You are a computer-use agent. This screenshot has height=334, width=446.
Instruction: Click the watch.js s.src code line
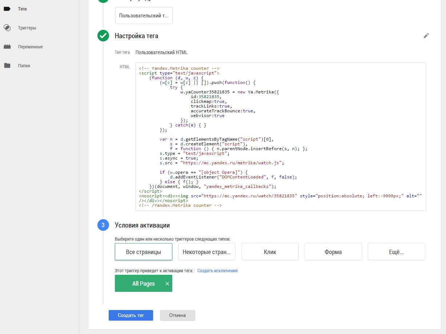[x=222, y=163]
